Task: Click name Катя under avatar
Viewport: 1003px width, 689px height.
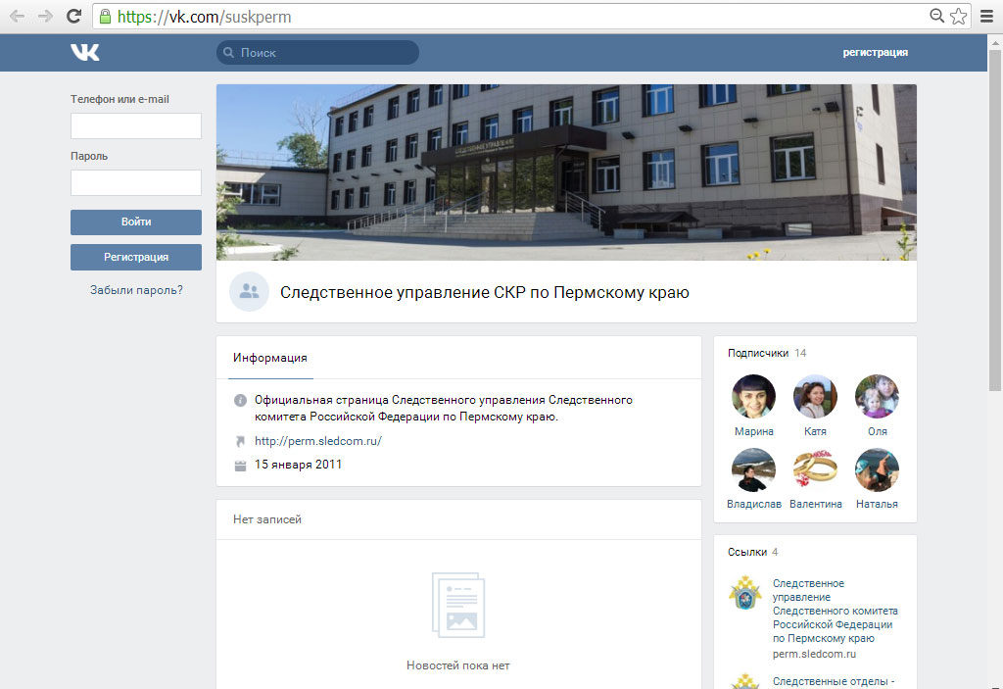Action: pos(815,431)
